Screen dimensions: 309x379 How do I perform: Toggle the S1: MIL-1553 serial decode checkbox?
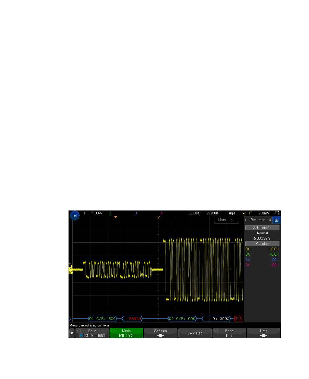tap(81, 335)
